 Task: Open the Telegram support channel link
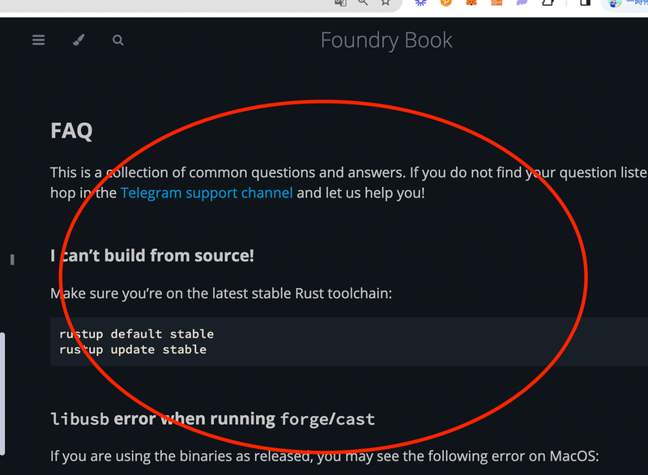click(207, 193)
